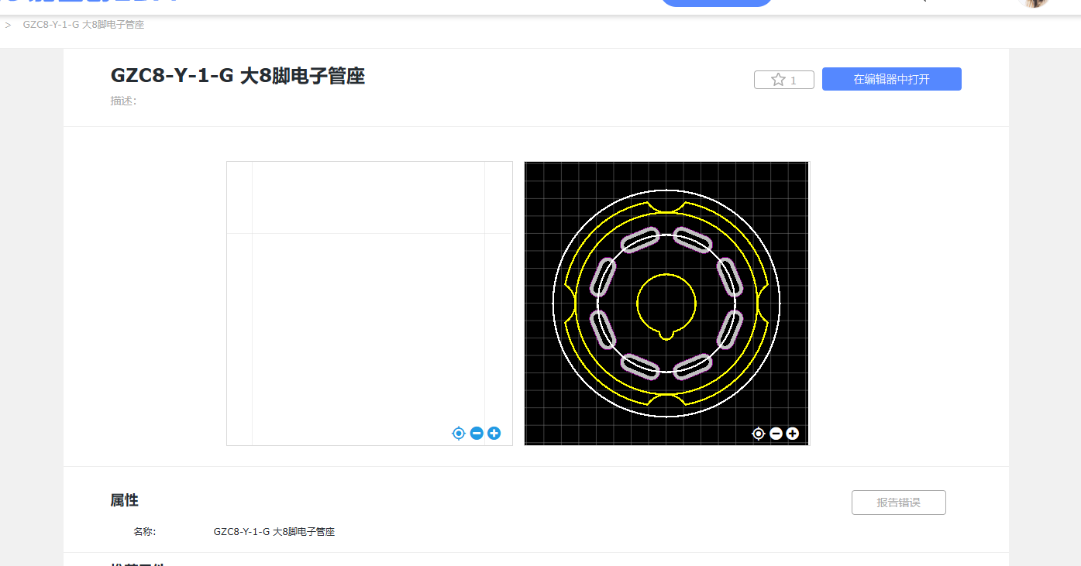Click the star favorite button
The width and height of the screenshot is (1081, 566).
point(783,80)
